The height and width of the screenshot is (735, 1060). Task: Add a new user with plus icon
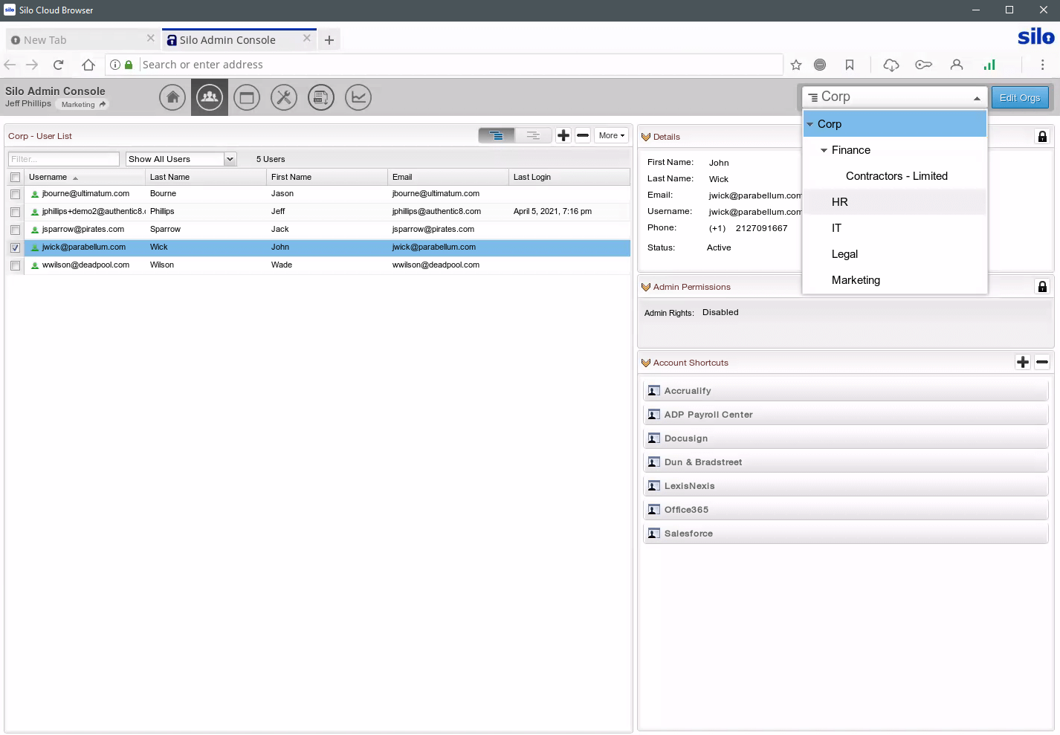(x=563, y=135)
